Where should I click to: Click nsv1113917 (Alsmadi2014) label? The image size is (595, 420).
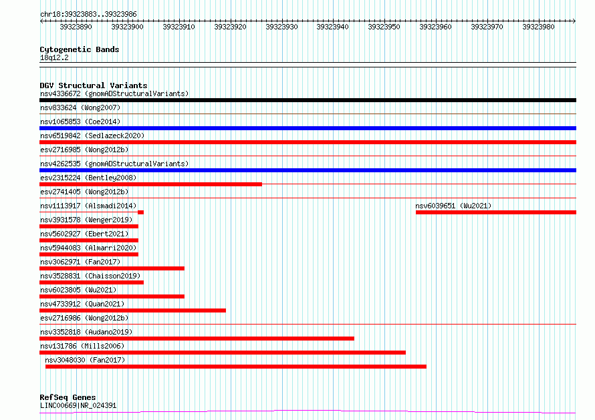point(88,206)
